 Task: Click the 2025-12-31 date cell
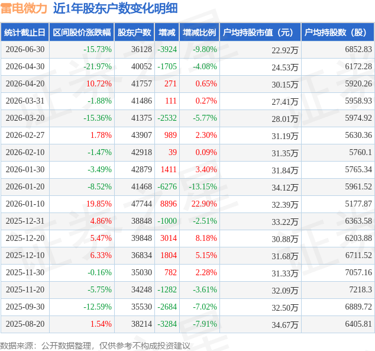25,221
